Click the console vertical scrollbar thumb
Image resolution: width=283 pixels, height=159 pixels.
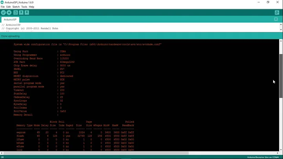coord(281,76)
